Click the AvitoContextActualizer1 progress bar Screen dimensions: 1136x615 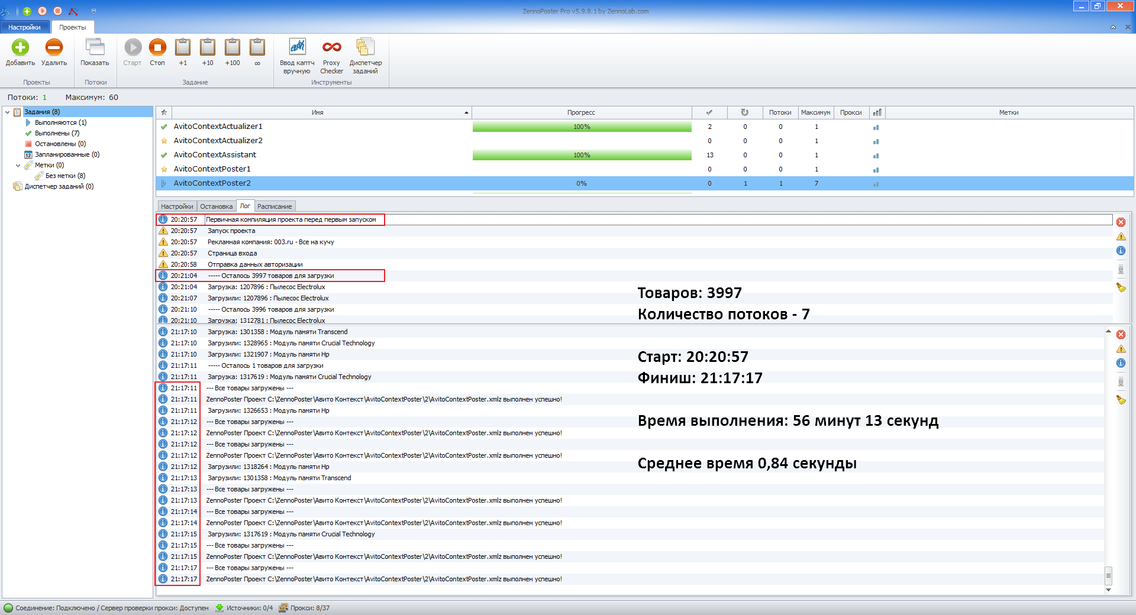pyautogui.click(x=582, y=127)
